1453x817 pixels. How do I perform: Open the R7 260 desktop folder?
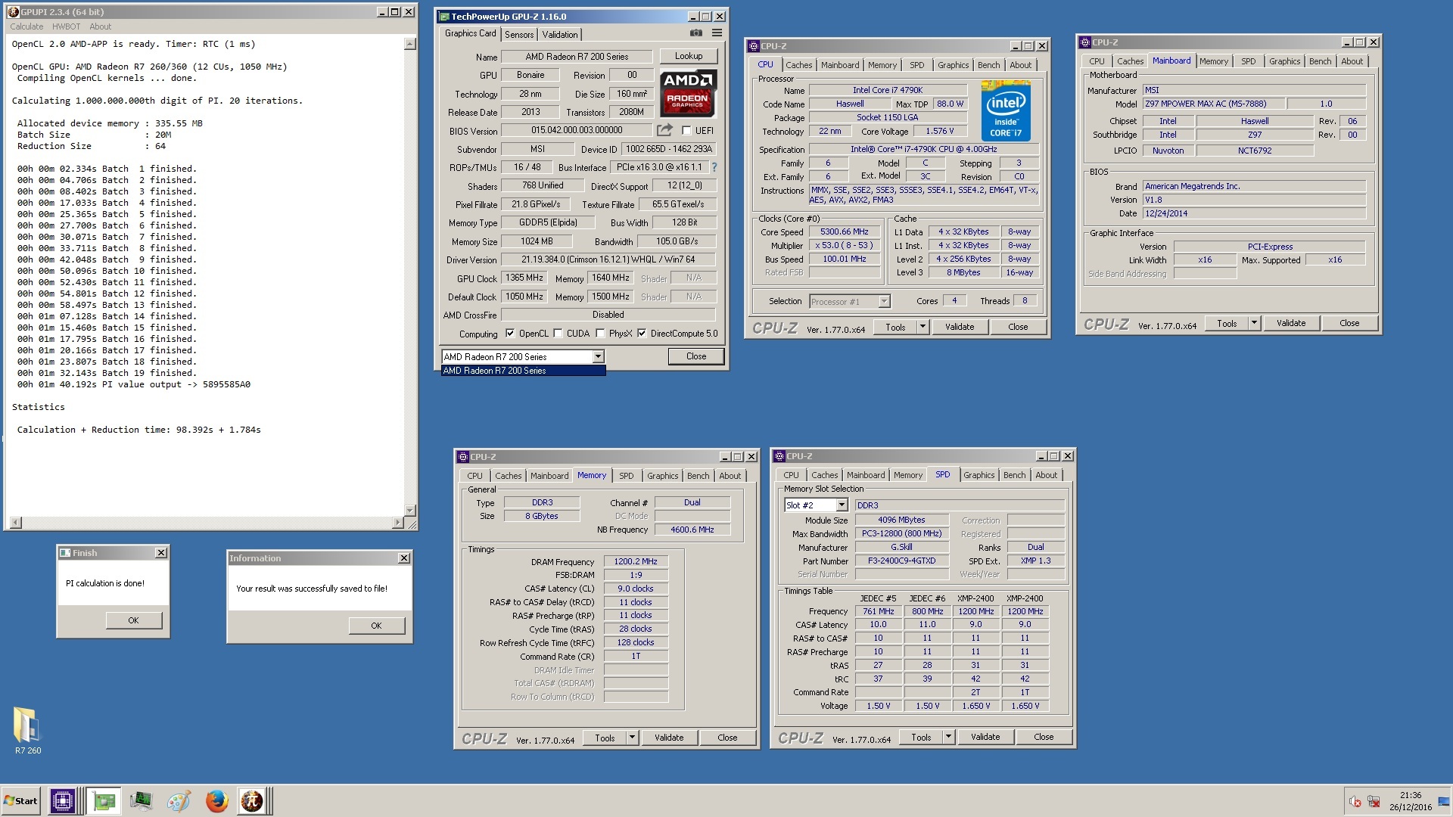(x=27, y=730)
